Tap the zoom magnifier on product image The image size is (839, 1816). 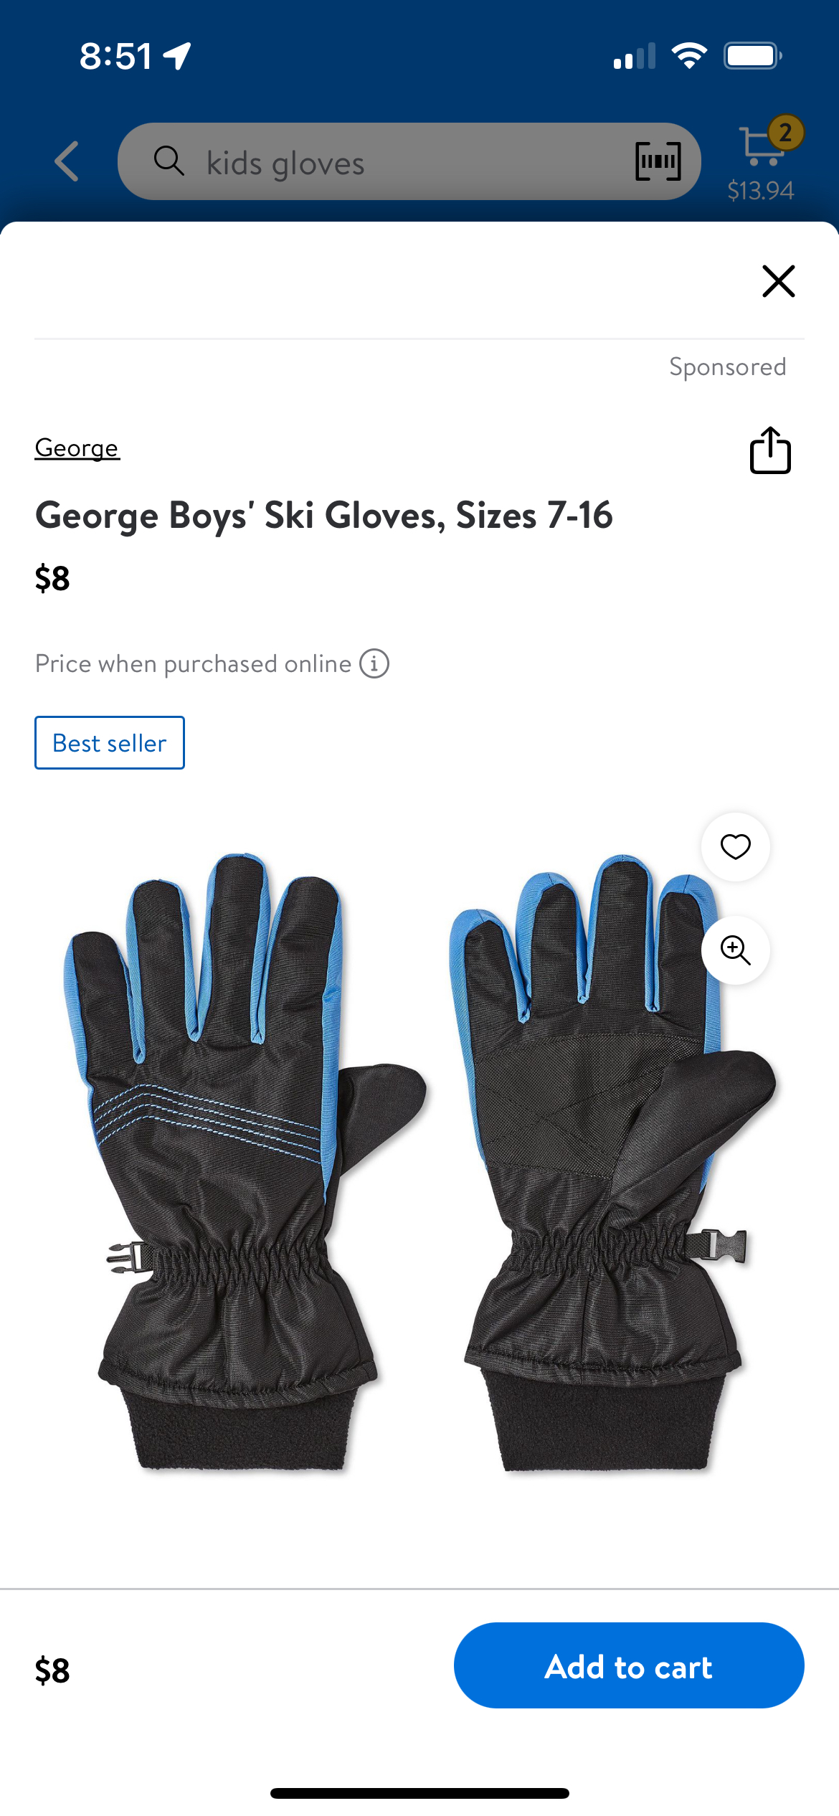(x=735, y=950)
